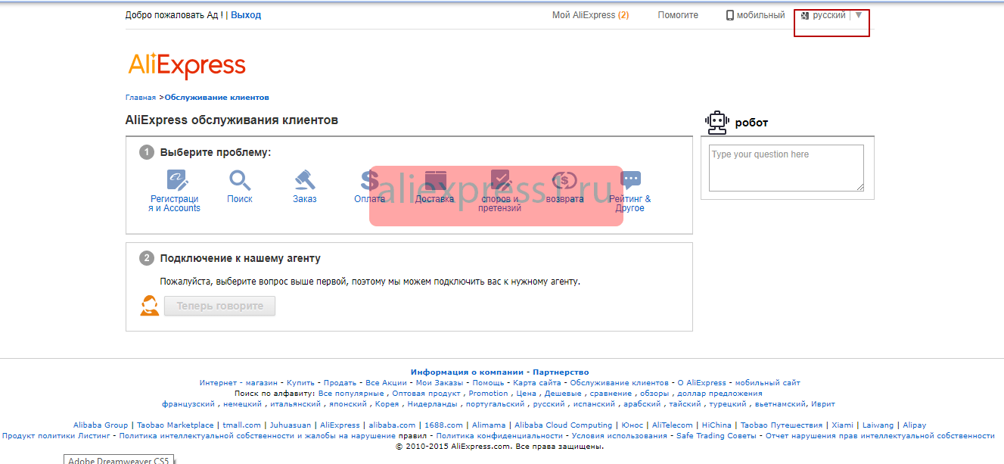1004x464 pixels.
Task: Open the Помогите top menu item
Action: (x=678, y=15)
